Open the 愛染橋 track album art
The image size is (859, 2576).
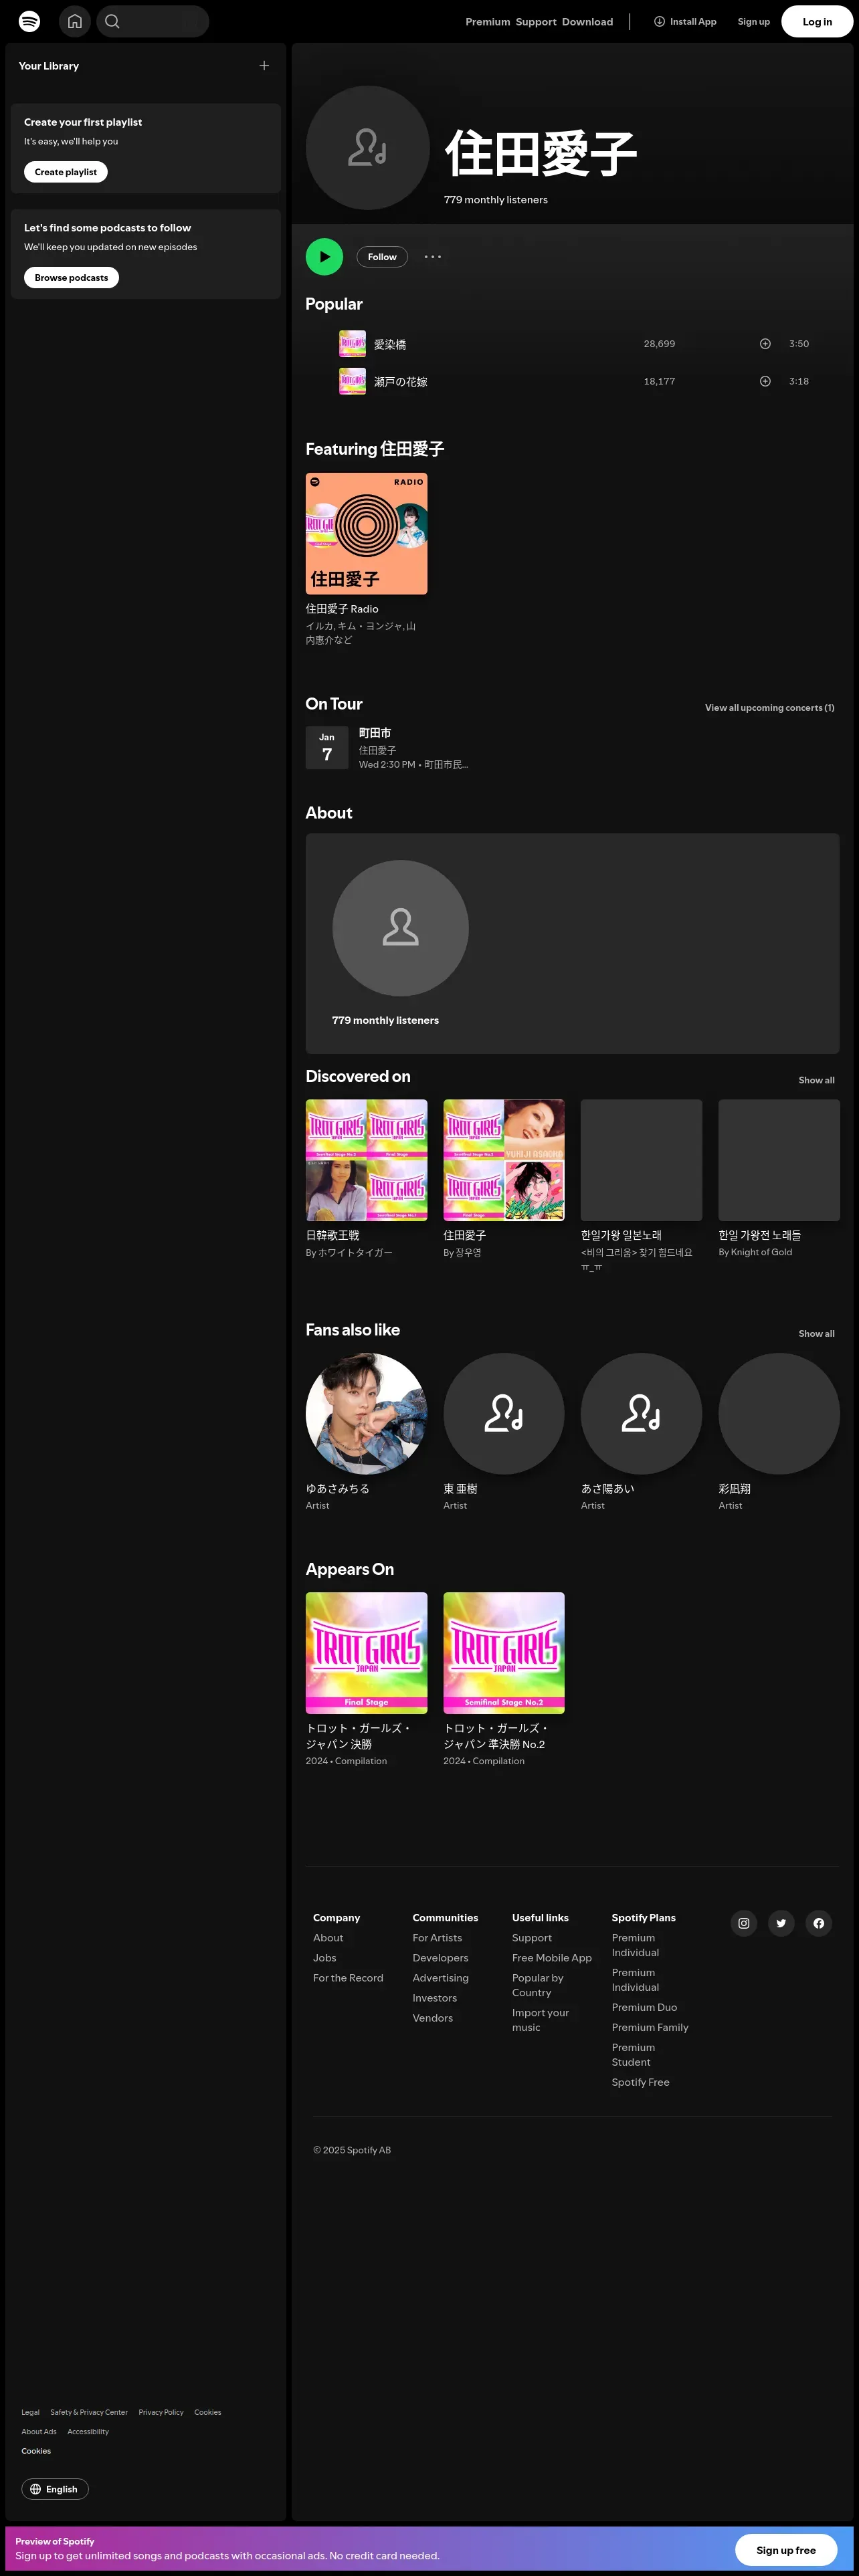pyautogui.click(x=352, y=344)
